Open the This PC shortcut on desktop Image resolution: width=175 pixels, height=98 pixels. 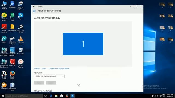tap(4, 5)
